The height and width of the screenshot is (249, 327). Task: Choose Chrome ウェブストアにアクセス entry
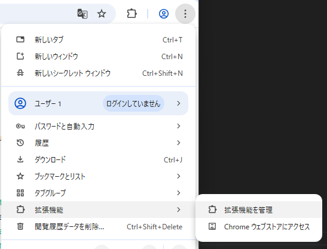pyautogui.click(x=259, y=226)
